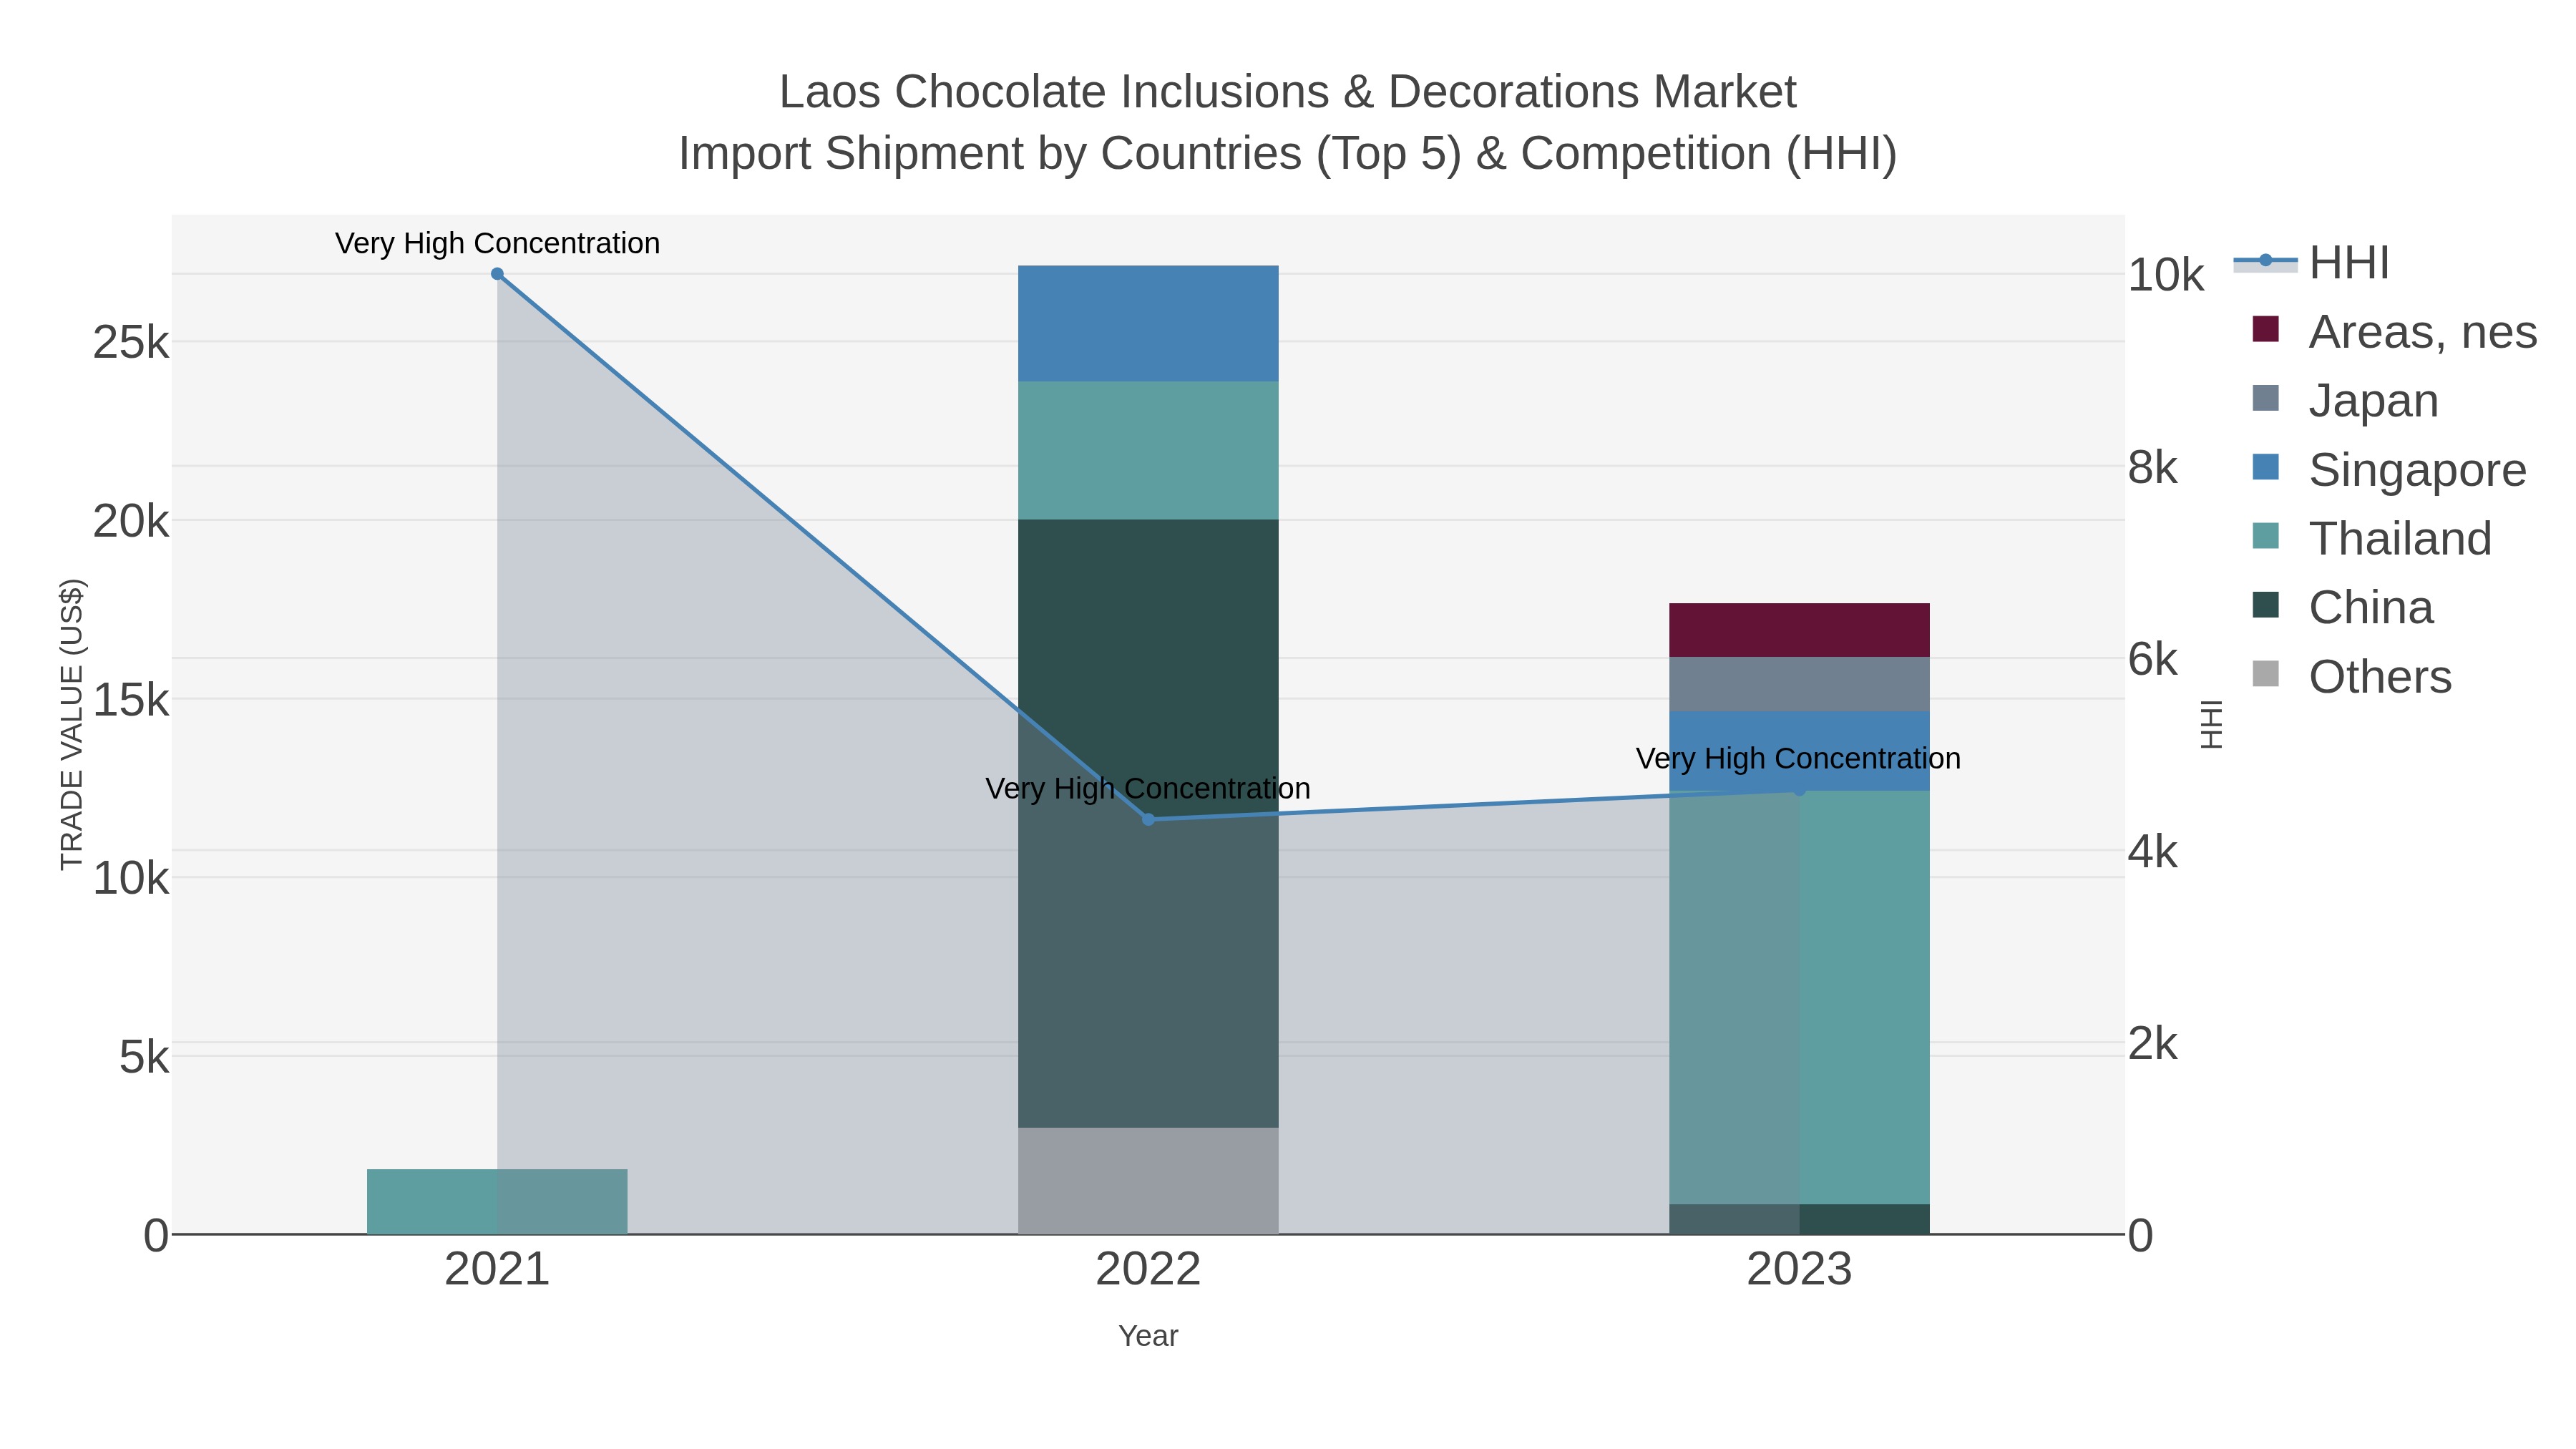Click the Year axis title

pyautogui.click(x=1148, y=1336)
